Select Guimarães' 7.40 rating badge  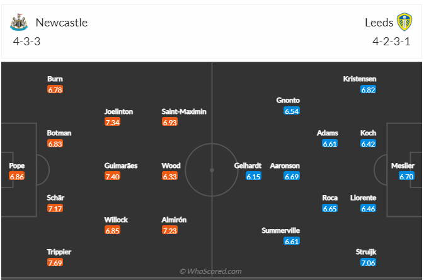tap(112, 177)
